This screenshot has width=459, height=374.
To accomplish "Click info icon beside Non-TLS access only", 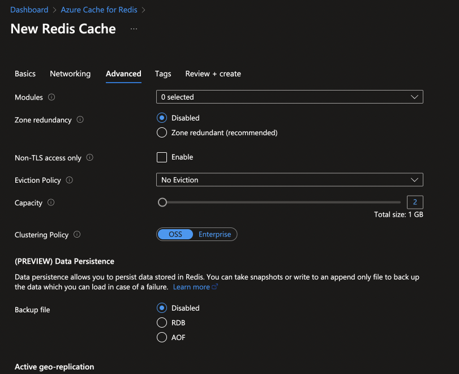I will tap(90, 157).
